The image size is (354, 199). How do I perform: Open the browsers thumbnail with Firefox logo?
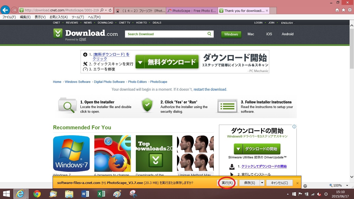[112, 153]
